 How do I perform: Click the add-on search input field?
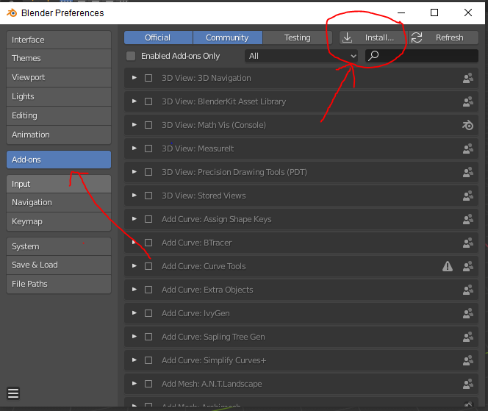422,56
